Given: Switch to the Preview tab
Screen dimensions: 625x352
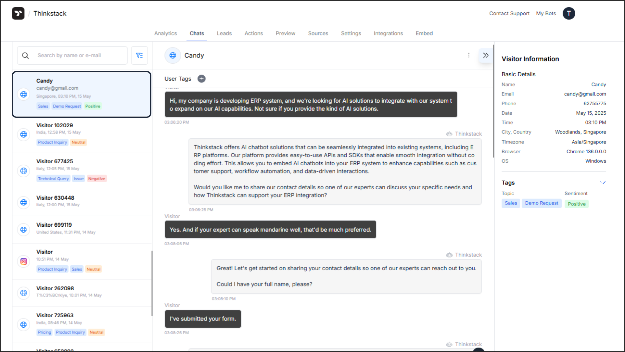Looking at the screenshot, I should pos(286,33).
